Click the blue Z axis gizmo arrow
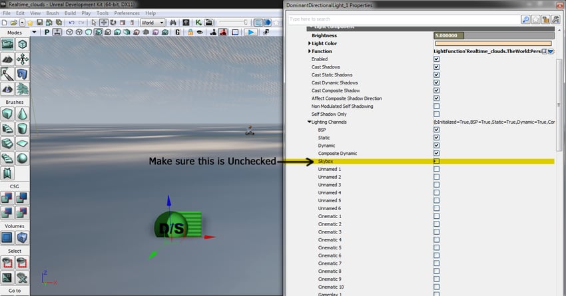Screen dimensions: 566x296 168,201
